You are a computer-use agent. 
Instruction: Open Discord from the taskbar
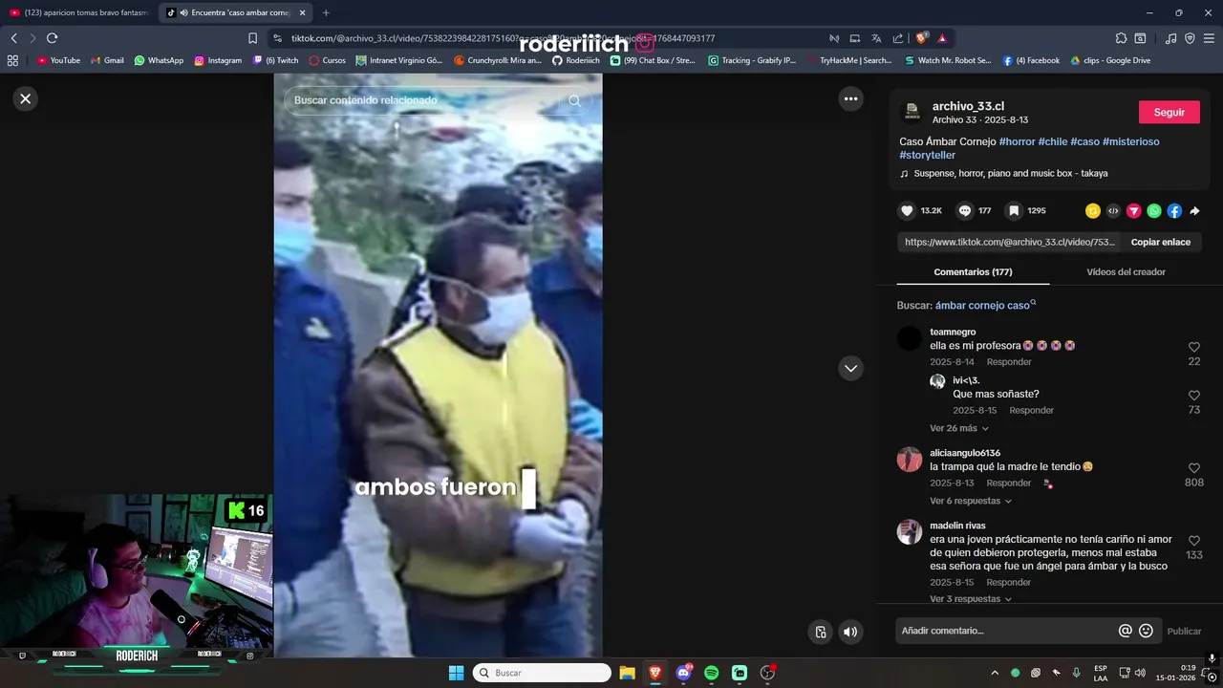[683, 673]
